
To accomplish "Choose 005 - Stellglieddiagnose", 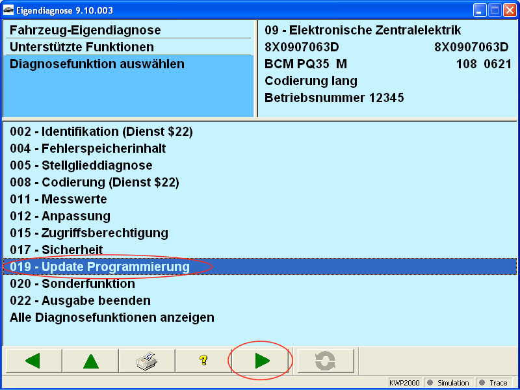I will 81,165.
